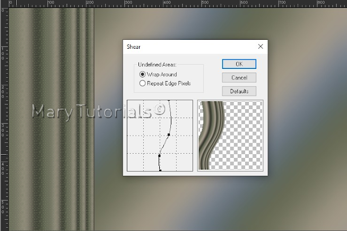This screenshot has width=347, height=231.
Task: Close the Shear dialog window
Action: [x=261, y=47]
